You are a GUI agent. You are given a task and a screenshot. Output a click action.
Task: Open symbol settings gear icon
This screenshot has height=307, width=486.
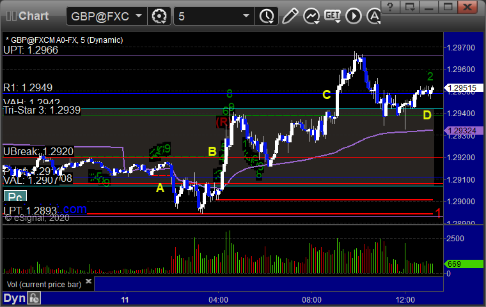[159, 16]
